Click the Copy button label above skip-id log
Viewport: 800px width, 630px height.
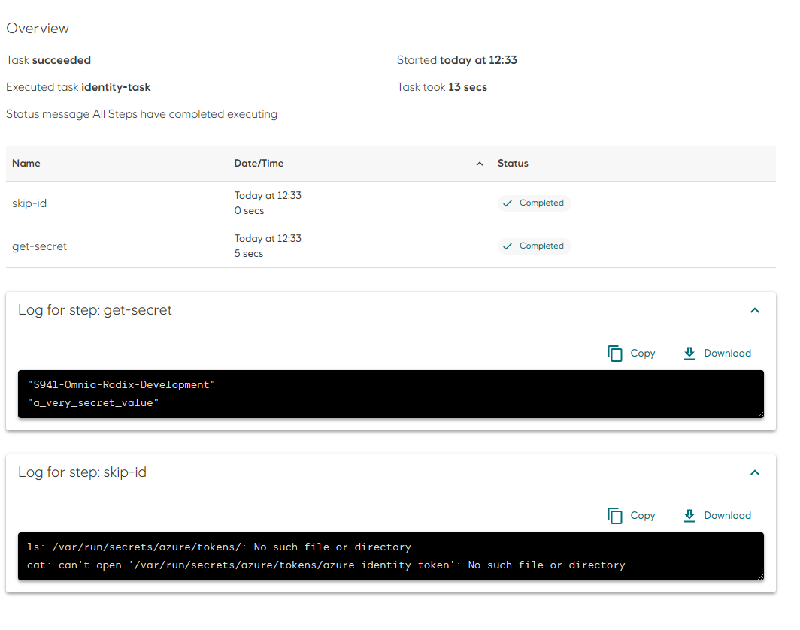tap(643, 515)
